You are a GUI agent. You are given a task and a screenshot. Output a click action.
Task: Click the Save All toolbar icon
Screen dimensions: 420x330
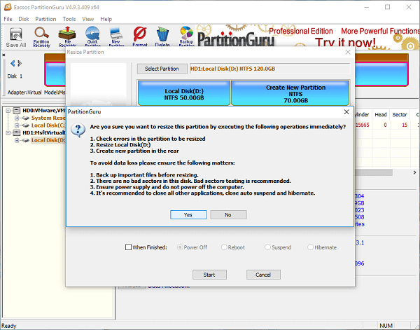click(x=16, y=37)
